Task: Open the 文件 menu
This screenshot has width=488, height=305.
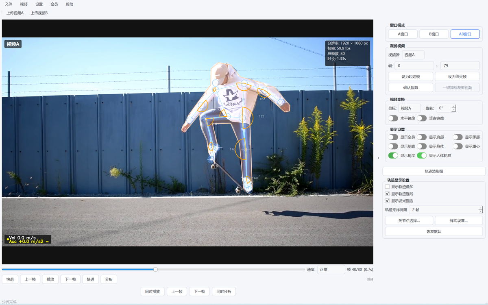Action: [9, 4]
